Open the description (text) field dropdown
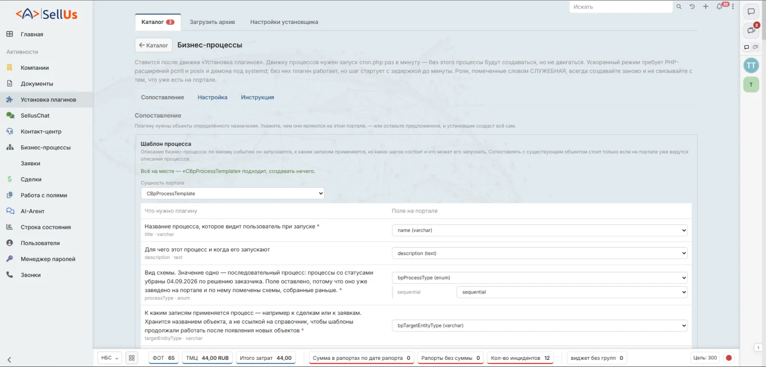 (x=540, y=253)
